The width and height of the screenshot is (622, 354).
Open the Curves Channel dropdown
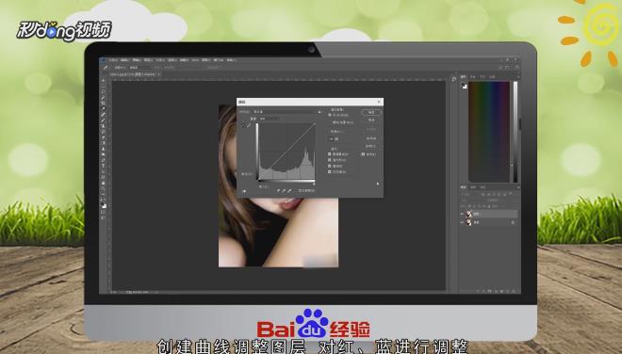click(x=270, y=119)
